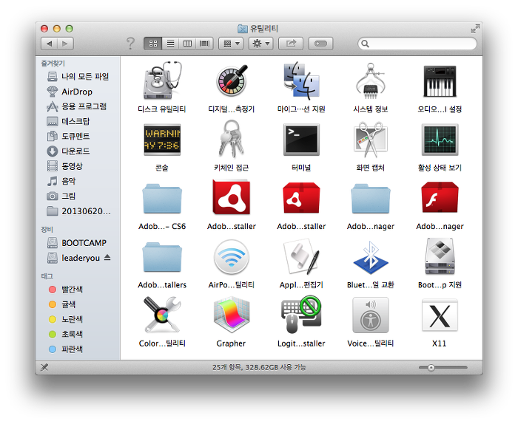The height and width of the screenshot is (424, 518).
Task: Go back to the previous folder
Action: (x=50, y=44)
